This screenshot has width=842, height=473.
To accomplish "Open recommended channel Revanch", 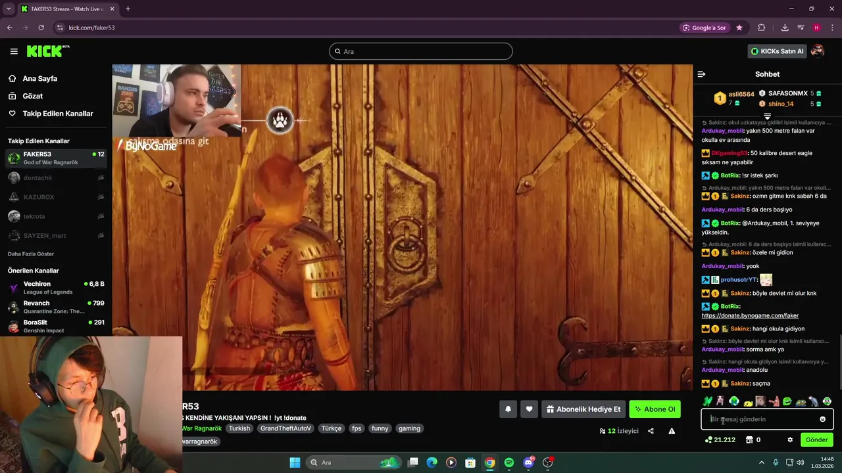I will tap(56, 307).
